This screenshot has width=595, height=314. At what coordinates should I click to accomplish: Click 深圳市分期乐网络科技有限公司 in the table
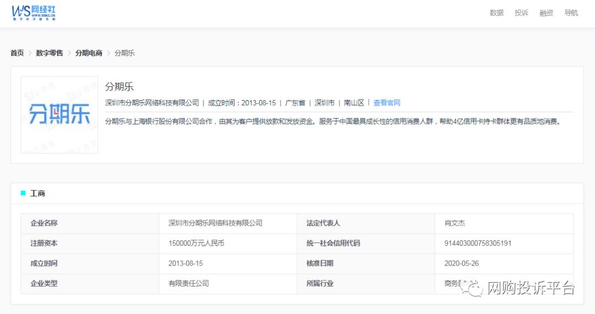point(215,223)
